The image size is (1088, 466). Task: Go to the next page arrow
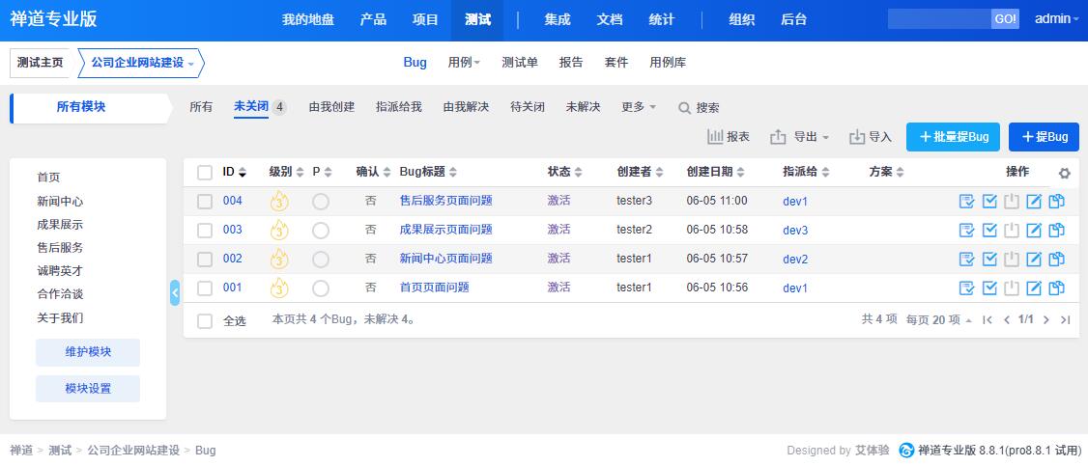pyautogui.click(x=1046, y=320)
